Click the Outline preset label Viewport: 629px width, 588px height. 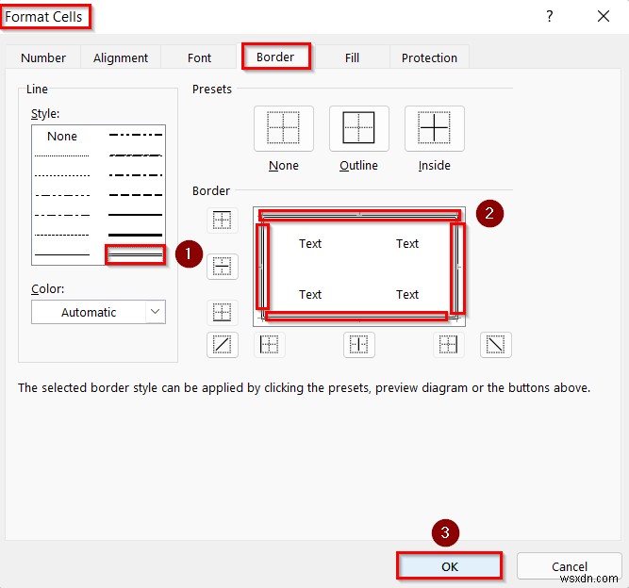358,166
